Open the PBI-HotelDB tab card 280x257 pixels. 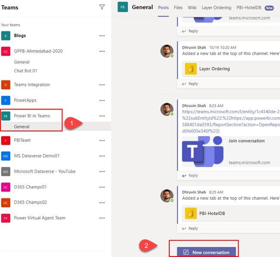231,213
